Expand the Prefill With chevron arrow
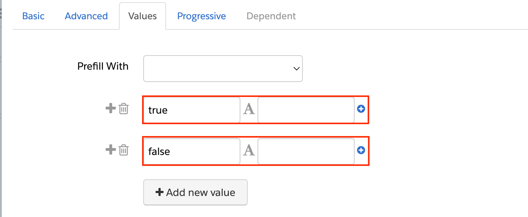The width and height of the screenshot is (528, 217). pyautogui.click(x=296, y=69)
